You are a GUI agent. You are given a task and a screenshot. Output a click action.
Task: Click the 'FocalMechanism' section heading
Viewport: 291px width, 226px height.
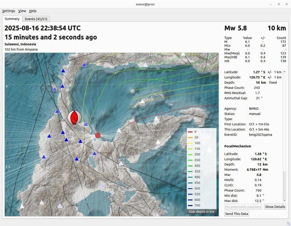pos(238,146)
